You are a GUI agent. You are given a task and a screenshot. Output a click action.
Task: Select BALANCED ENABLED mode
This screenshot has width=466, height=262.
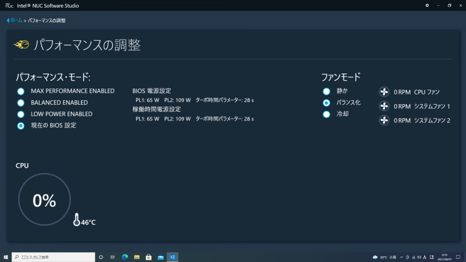[21, 103]
